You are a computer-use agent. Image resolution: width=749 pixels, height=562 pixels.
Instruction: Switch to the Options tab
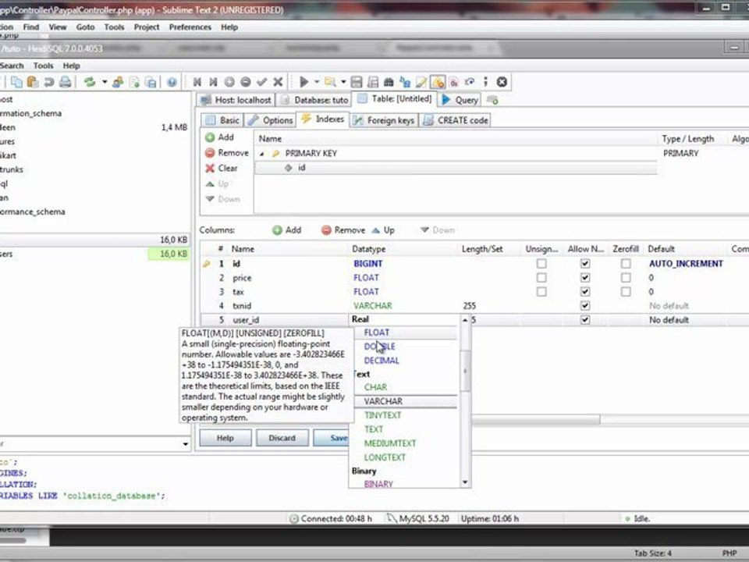pyautogui.click(x=271, y=120)
